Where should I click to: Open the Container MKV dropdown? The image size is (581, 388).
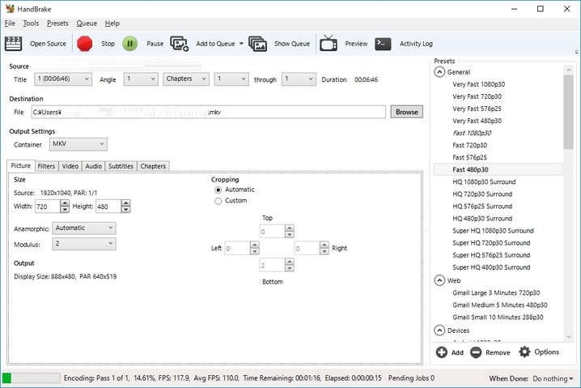pos(78,144)
